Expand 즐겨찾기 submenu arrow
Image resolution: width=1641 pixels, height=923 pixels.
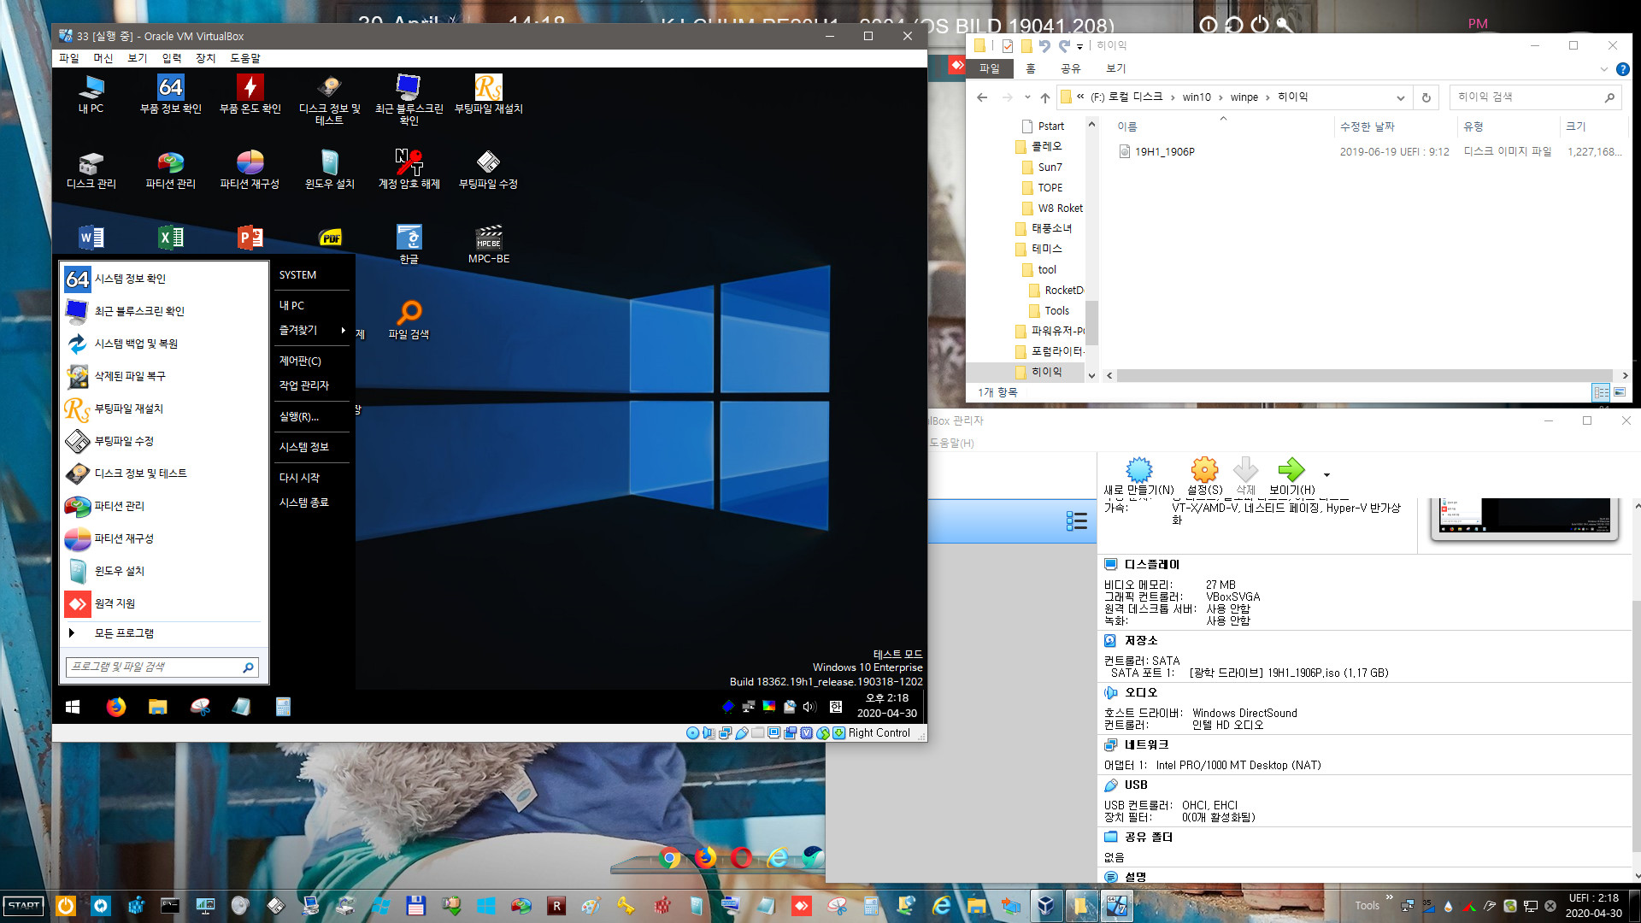coord(344,330)
